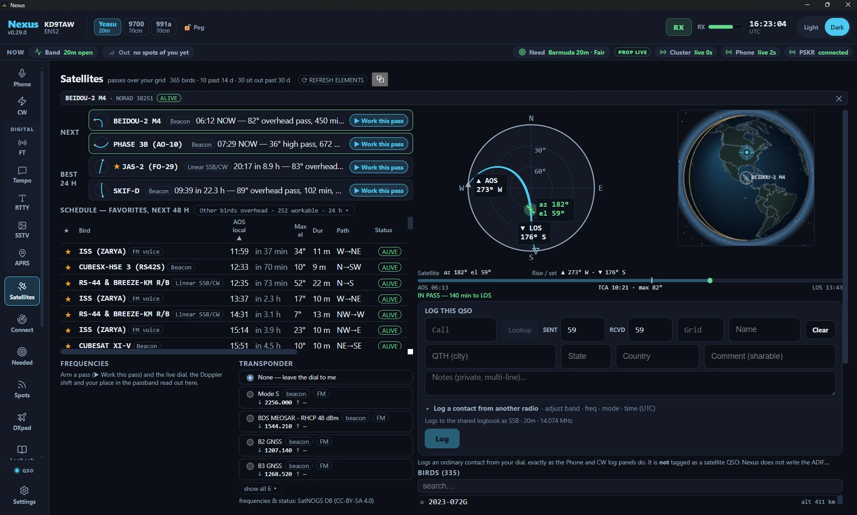Screen dimensions: 857x515
Task: Open the Satellites panel in the sidebar
Action: point(22,291)
